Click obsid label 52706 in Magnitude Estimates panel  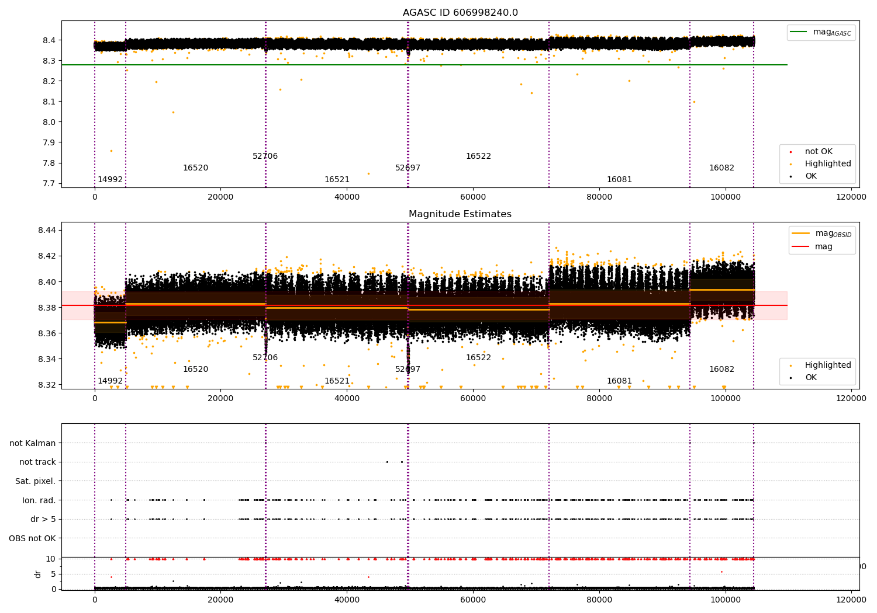click(265, 358)
